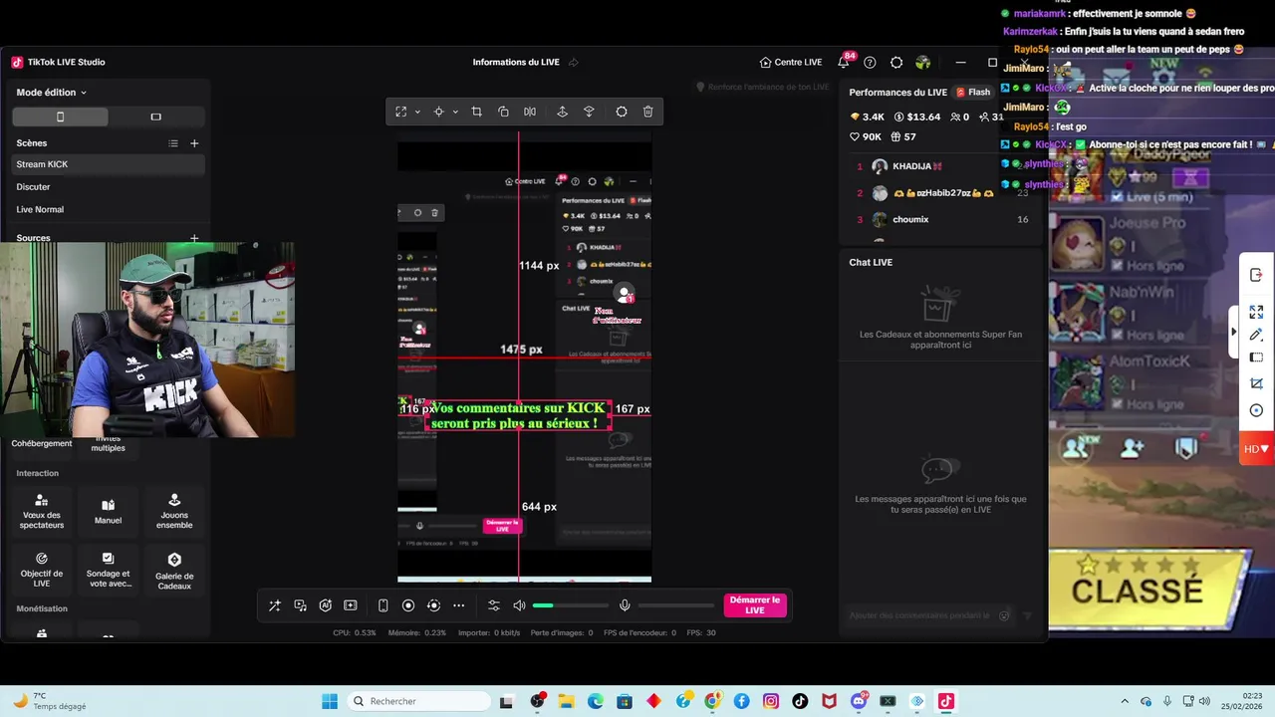This screenshot has height=717, width=1275.
Task: Open Jouons ensemble interaction
Action: click(174, 512)
